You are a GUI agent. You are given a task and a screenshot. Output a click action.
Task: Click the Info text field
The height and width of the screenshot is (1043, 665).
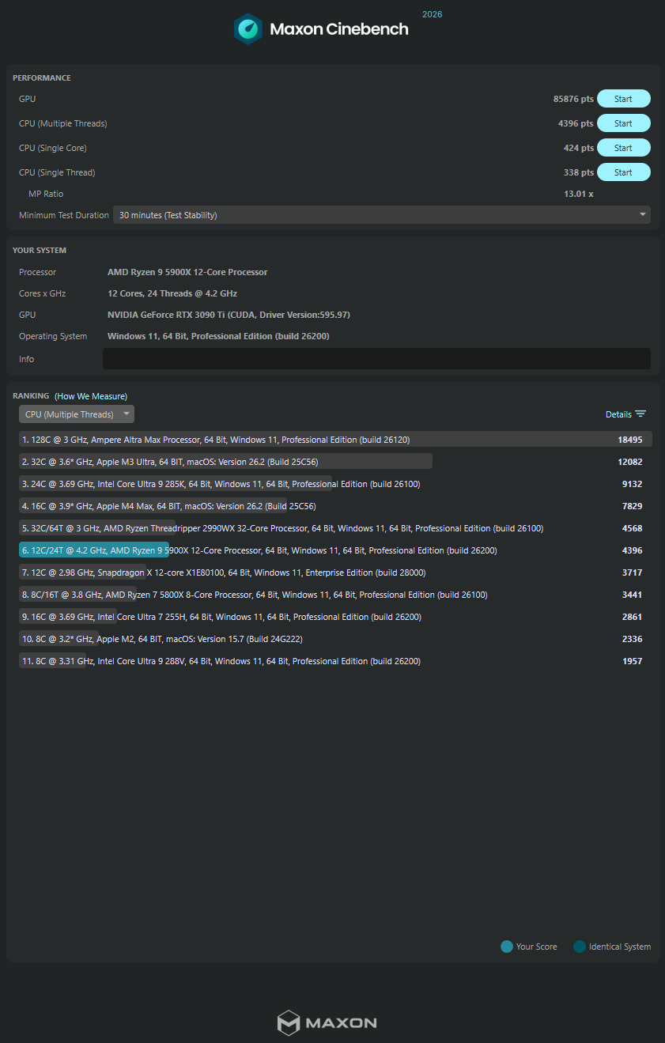(x=376, y=359)
